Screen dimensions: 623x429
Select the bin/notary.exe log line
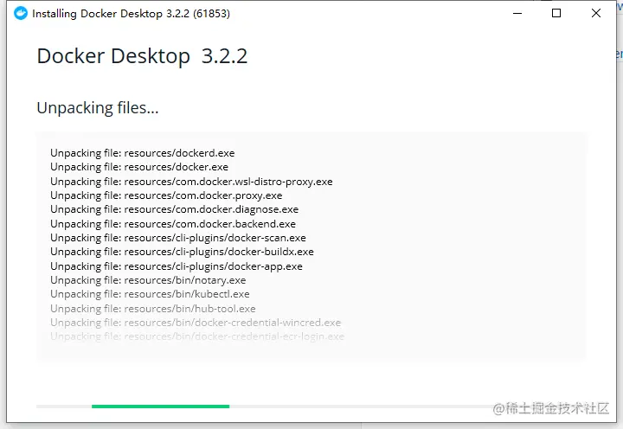pos(148,280)
